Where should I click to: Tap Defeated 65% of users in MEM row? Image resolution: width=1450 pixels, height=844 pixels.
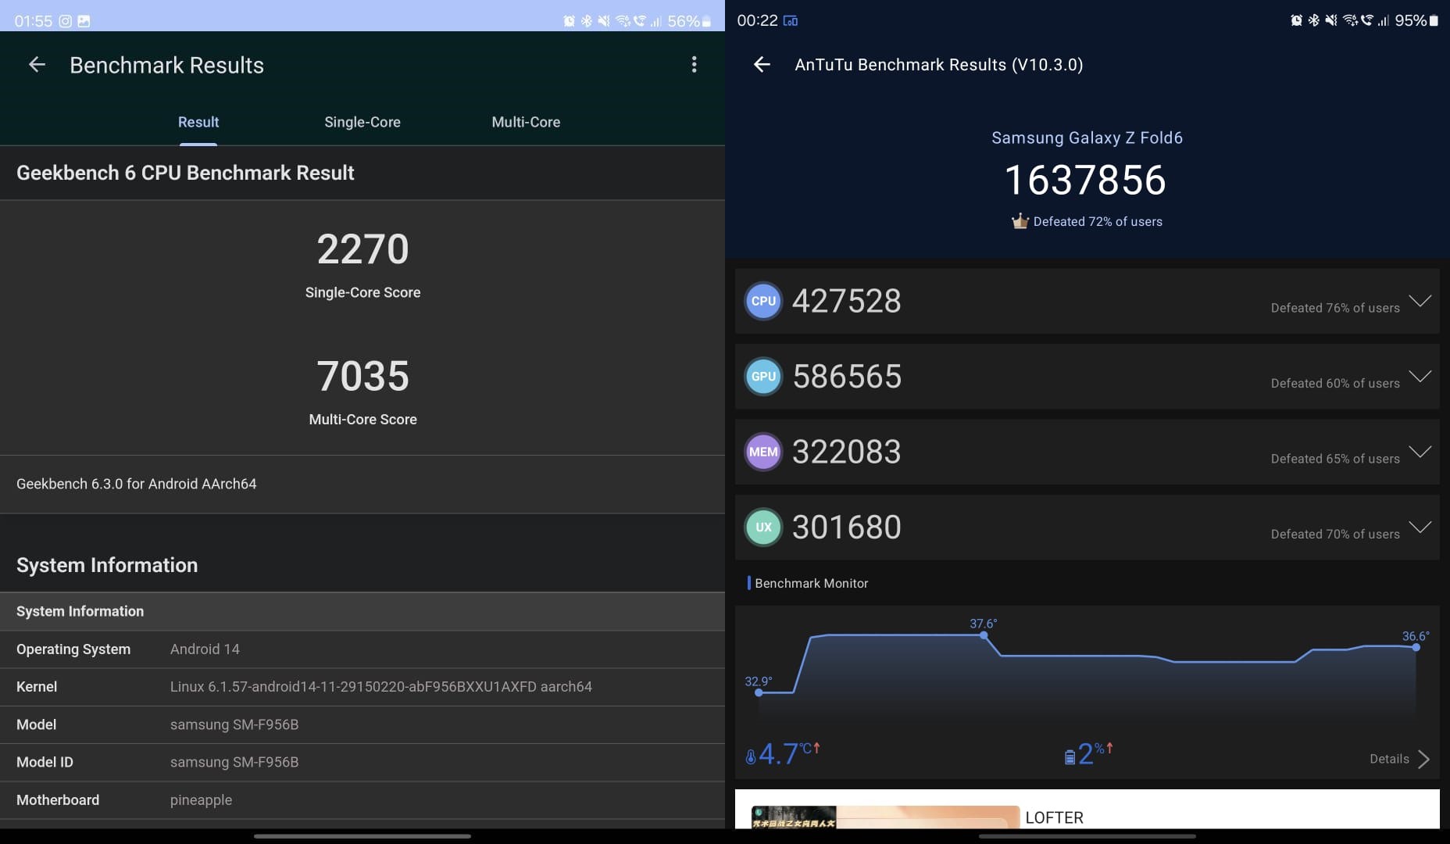pyautogui.click(x=1335, y=459)
